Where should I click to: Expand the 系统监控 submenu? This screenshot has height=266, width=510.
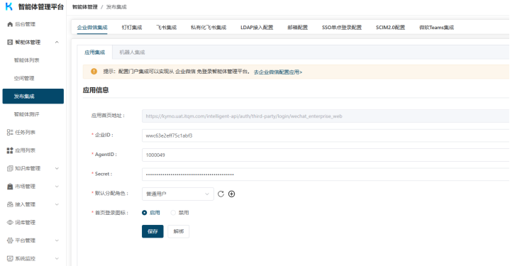pyautogui.click(x=57, y=258)
